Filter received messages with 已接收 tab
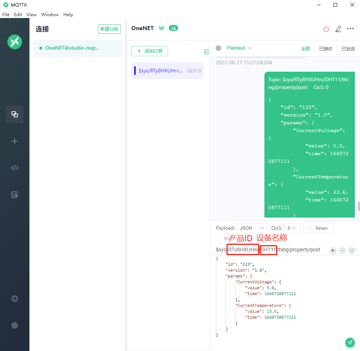Image resolution: width=360 pixels, height=351 pixels. pos(325,49)
